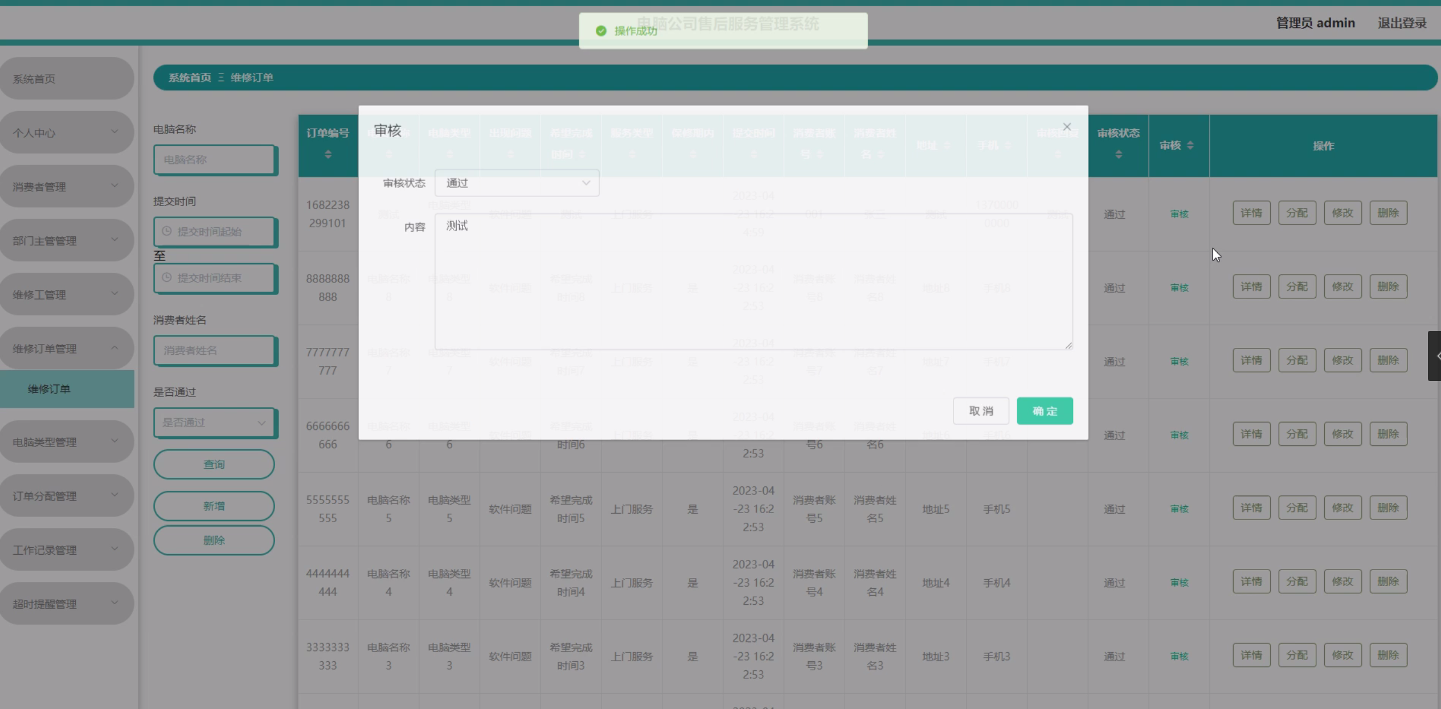Click the 取消 button in dialog

[x=980, y=411]
